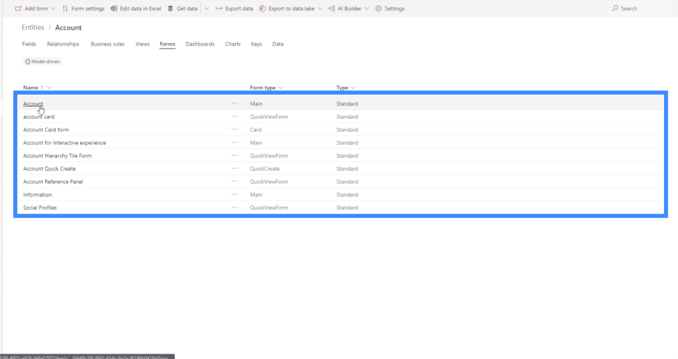Screen dimensions: 678x359
Task: Expand Export to data lake chevron
Action: pos(320,9)
